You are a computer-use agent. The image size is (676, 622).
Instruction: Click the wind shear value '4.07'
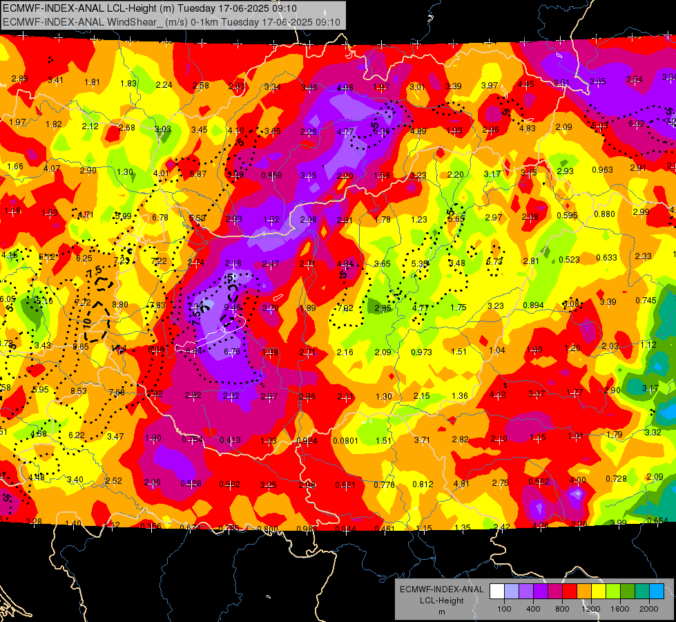coord(52,169)
